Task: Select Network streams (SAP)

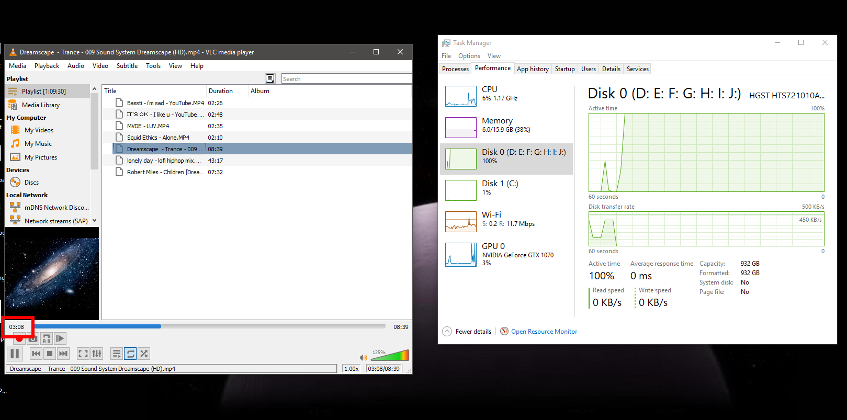Action: [x=48, y=221]
